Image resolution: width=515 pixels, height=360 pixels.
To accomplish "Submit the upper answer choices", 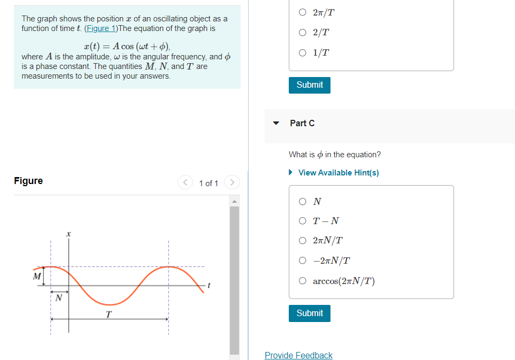I will [x=309, y=85].
